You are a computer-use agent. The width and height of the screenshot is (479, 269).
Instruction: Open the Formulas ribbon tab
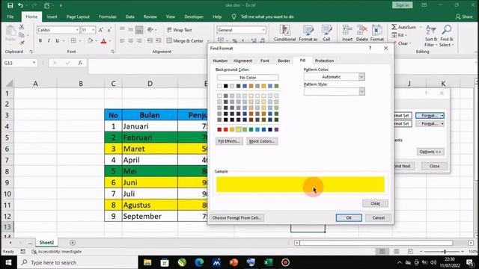108,16
